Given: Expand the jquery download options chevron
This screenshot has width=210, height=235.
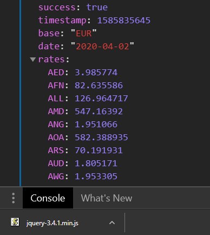Looking at the screenshot, I should click(x=112, y=223).
